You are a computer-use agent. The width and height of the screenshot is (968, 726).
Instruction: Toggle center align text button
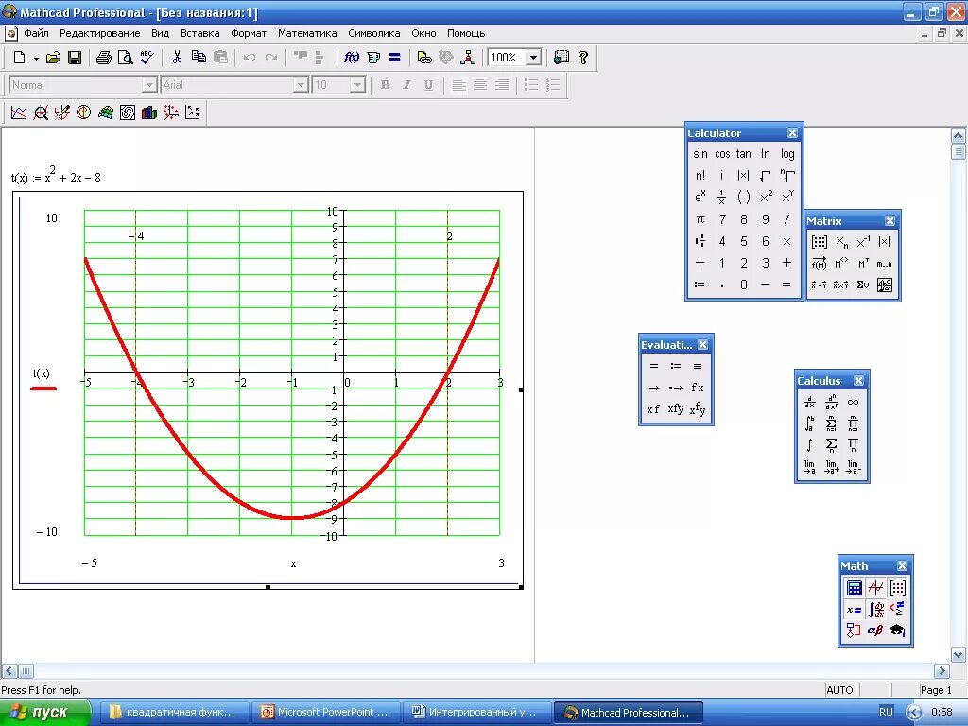[x=480, y=85]
